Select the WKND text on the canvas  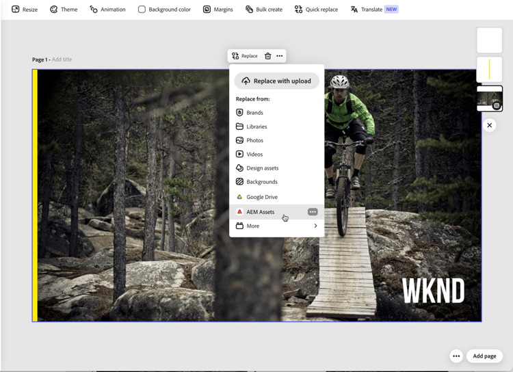[433, 291]
